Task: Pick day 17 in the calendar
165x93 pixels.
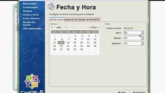Action: coord(88,43)
